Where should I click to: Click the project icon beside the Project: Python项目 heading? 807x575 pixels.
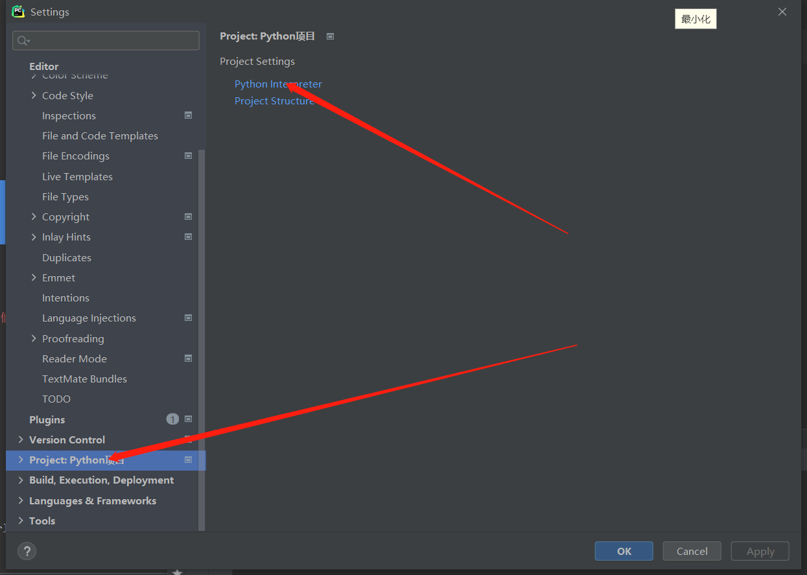pos(330,36)
